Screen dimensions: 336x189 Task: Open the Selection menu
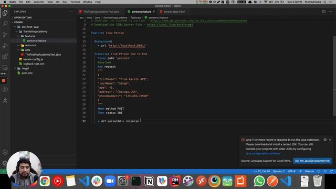coord(39,2)
